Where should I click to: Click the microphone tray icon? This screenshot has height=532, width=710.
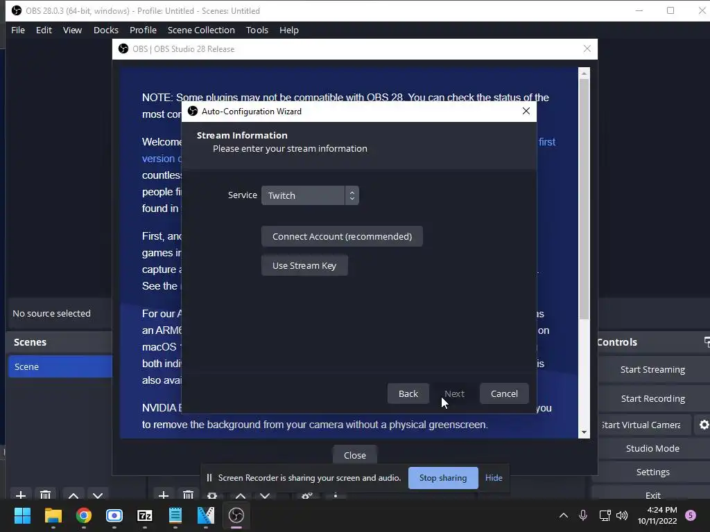[583, 515]
